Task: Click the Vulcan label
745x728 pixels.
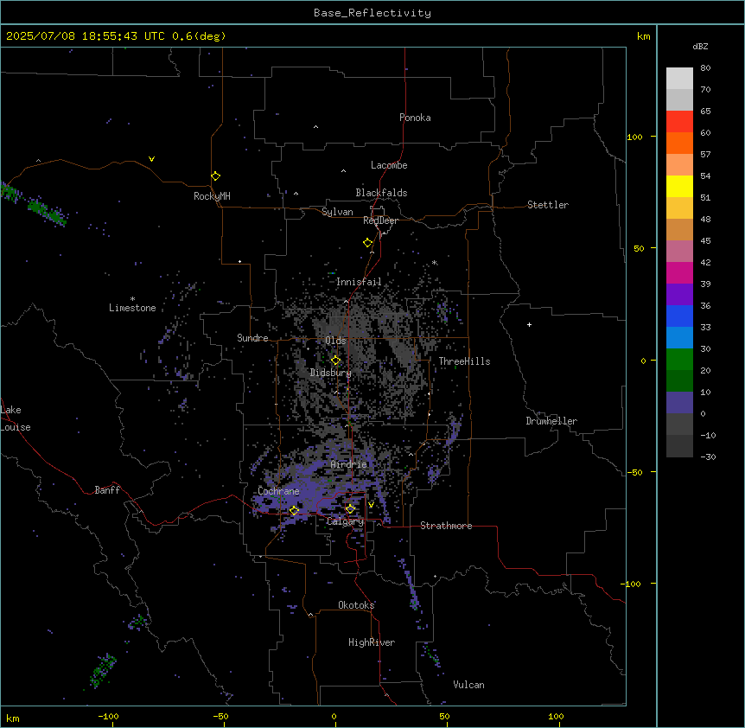Action: 468,685
